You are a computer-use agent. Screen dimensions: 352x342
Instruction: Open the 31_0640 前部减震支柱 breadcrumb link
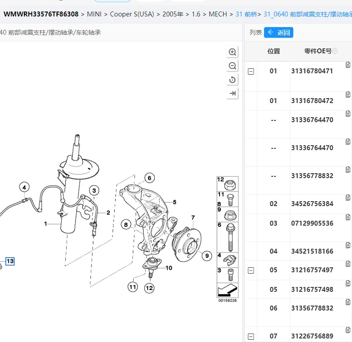308,14
